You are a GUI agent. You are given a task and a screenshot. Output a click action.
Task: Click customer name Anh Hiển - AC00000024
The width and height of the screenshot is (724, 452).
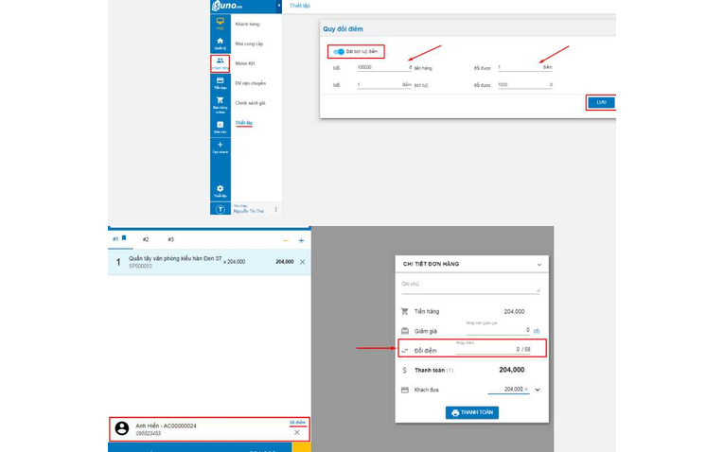(x=166, y=426)
